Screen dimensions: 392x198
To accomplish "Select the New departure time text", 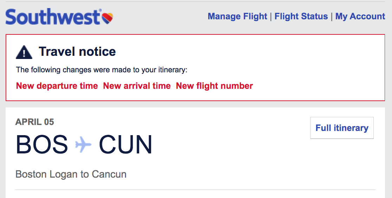I will pyautogui.click(x=57, y=86).
